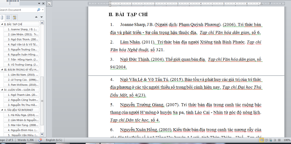Go to entry 2. Lâm Nhân. (2011)
Viewport: 291px width, 144px height.
[21, 34]
